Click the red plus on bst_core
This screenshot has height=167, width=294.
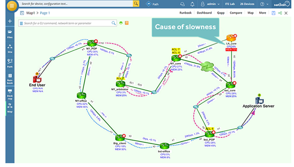click(235, 83)
